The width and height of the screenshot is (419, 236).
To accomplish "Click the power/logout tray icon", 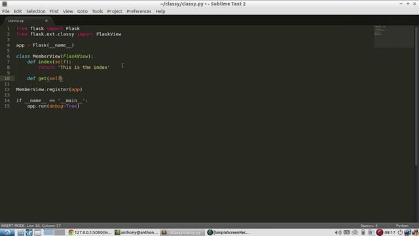I will [400, 233].
